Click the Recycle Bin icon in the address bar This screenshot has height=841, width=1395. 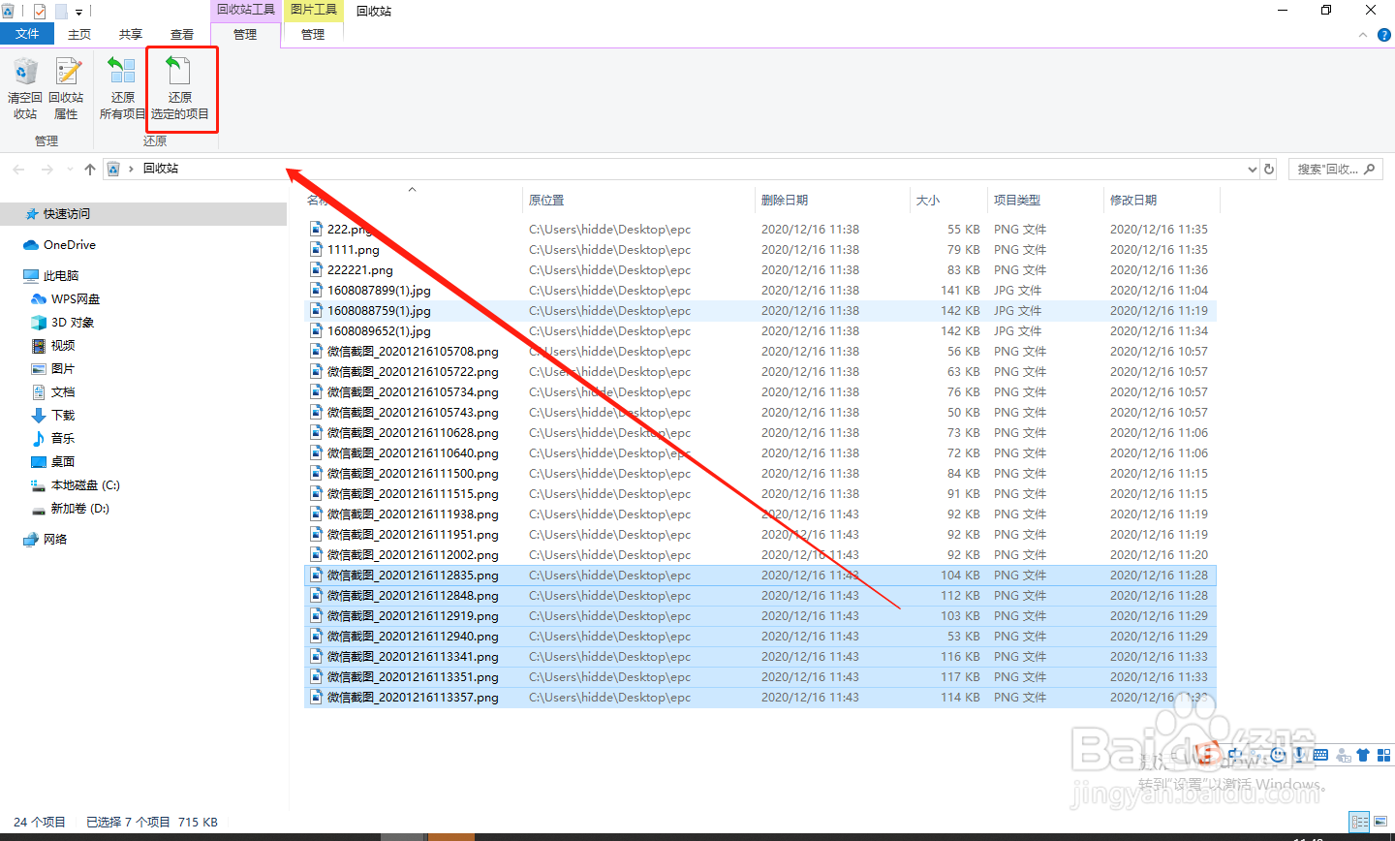coord(113,169)
